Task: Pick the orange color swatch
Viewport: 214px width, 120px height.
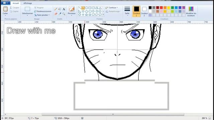Action: click(x=165, y=7)
